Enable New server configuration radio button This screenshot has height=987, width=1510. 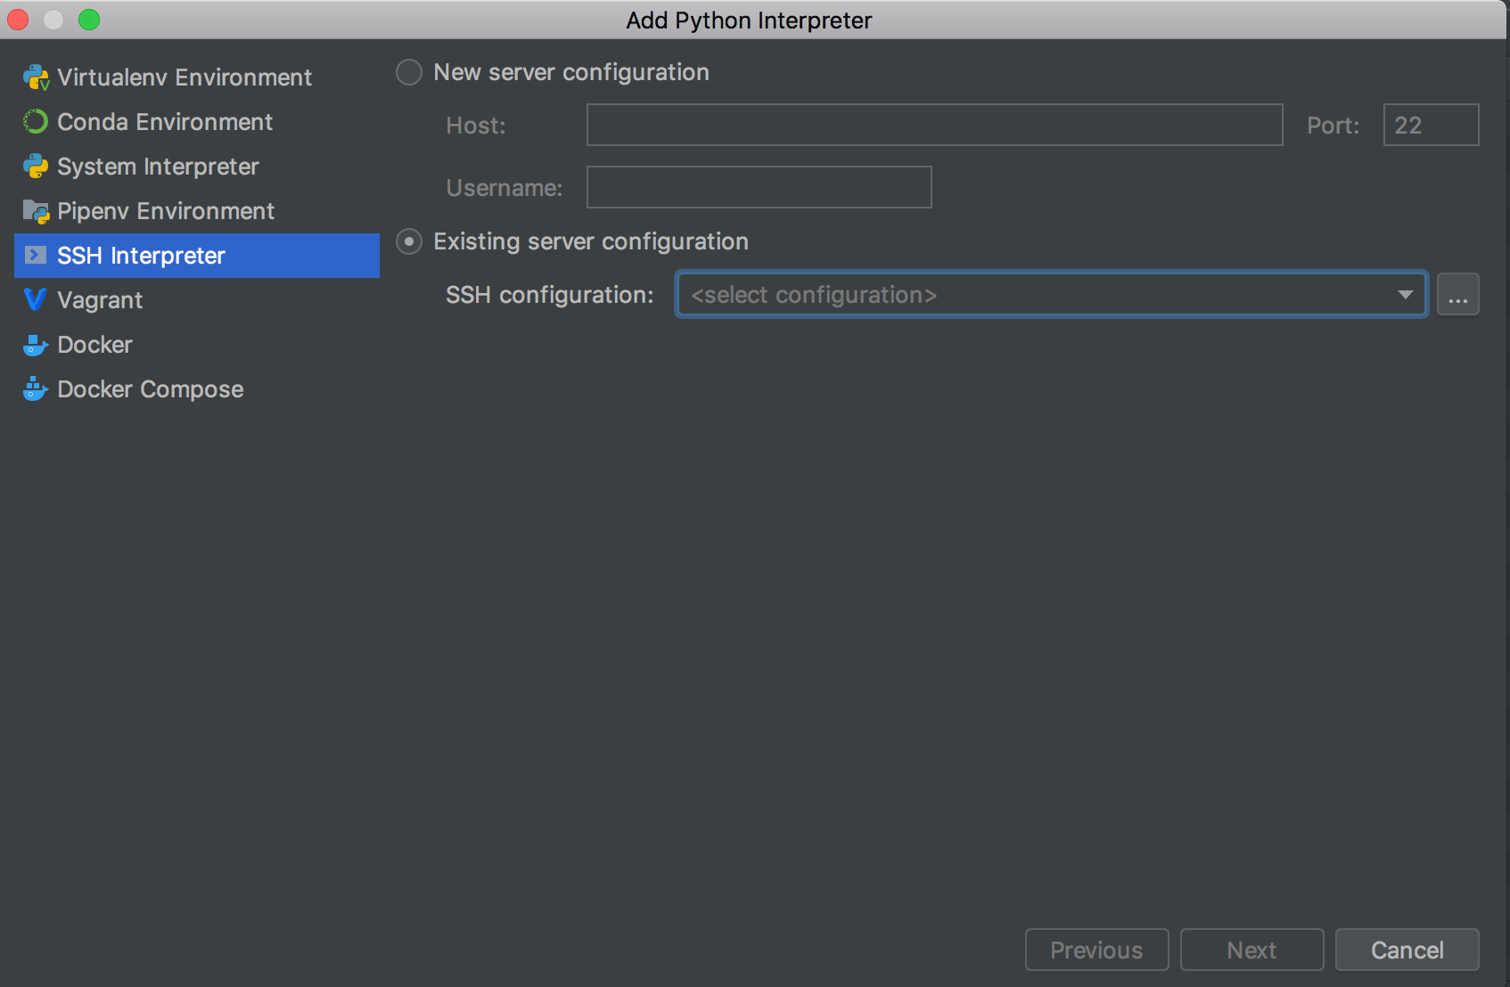tap(409, 72)
